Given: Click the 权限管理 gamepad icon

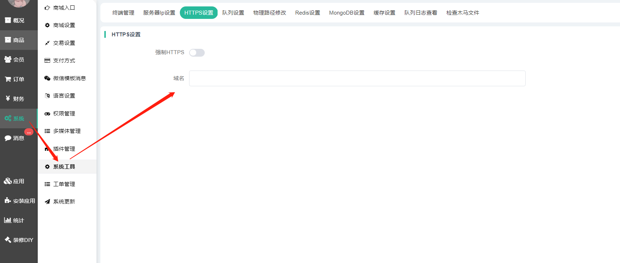Looking at the screenshot, I should coord(47,114).
